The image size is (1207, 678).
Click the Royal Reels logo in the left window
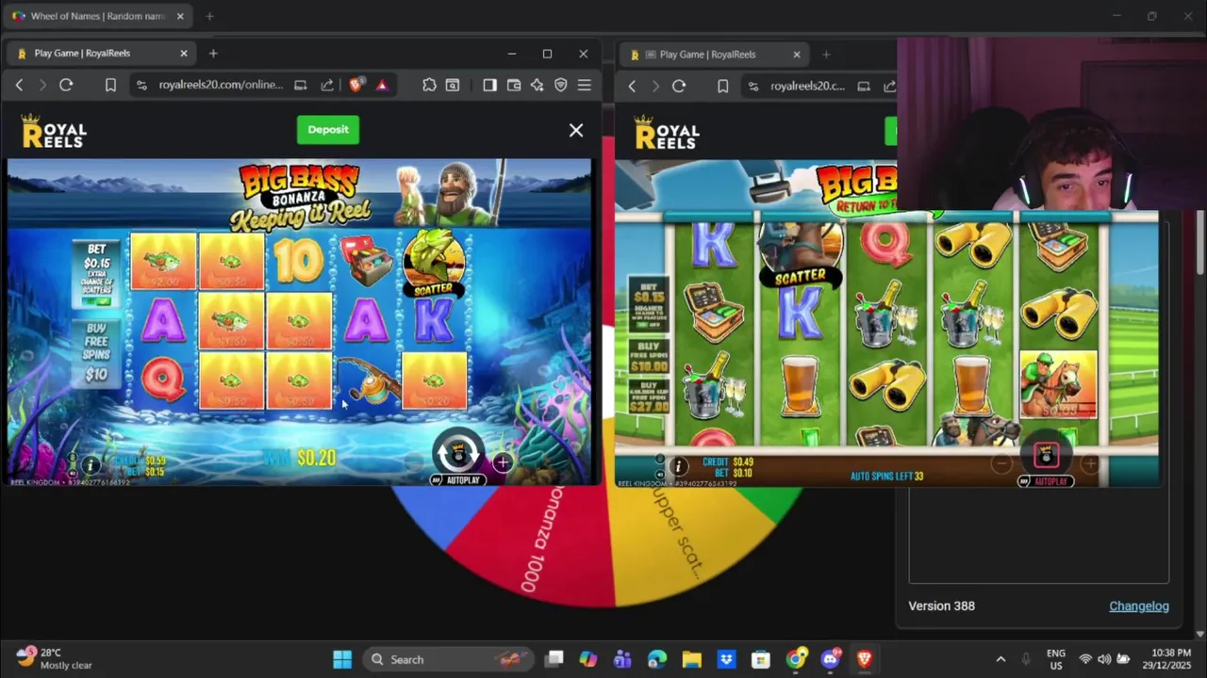coord(54,132)
